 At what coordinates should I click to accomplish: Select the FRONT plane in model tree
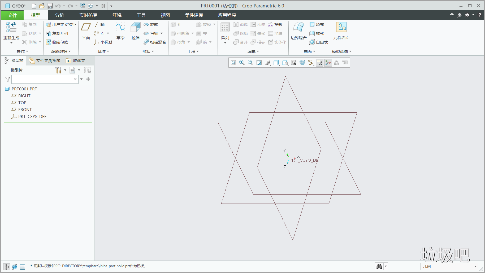click(x=25, y=110)
